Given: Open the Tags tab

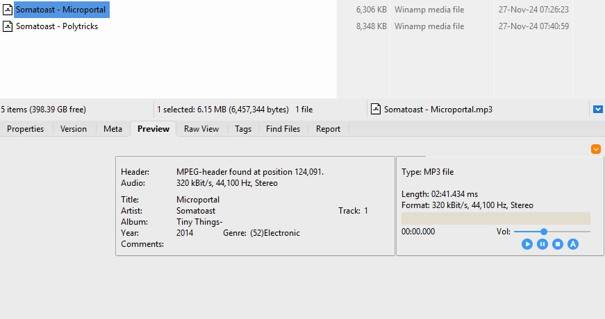Looking at the screenshot, I should 243,129.
